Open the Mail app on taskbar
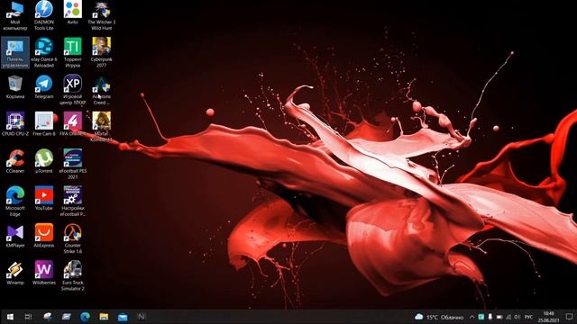The image size is (577, 324). [123, 317]
